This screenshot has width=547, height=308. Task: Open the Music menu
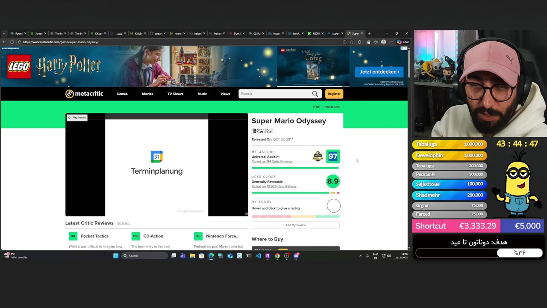point(202,94)
